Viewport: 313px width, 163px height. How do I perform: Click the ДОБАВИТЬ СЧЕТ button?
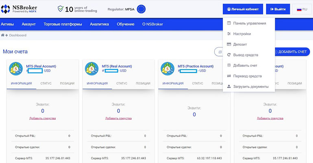coord(292,52)
